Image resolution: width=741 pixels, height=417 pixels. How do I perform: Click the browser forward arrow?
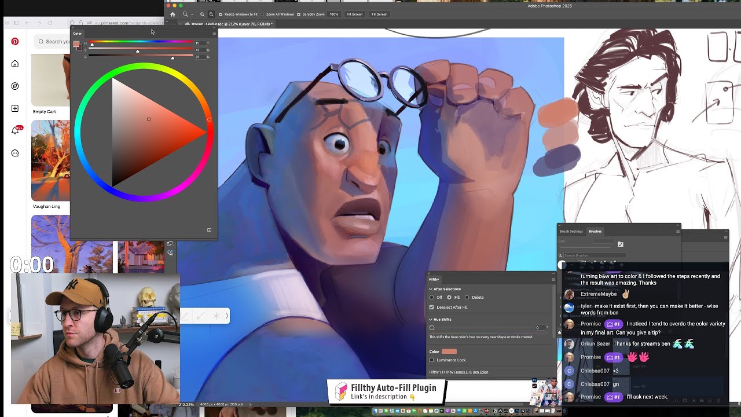39,23
